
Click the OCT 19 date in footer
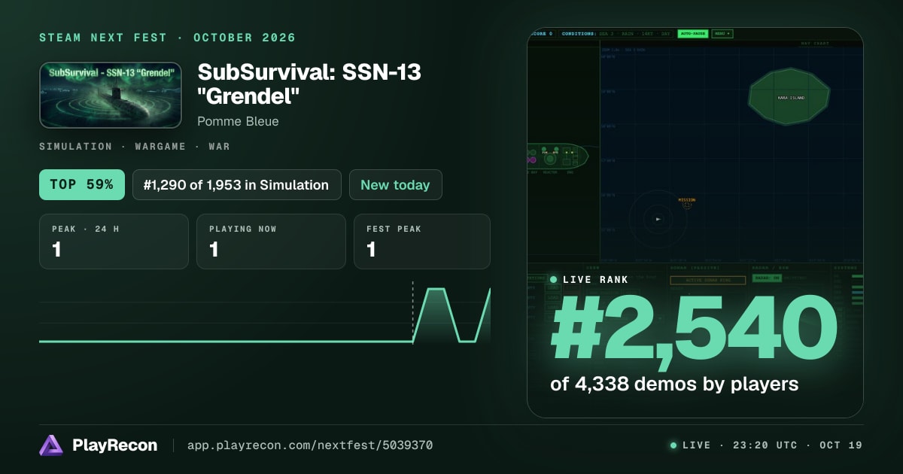pyautogui.click(x=841, y=445)
